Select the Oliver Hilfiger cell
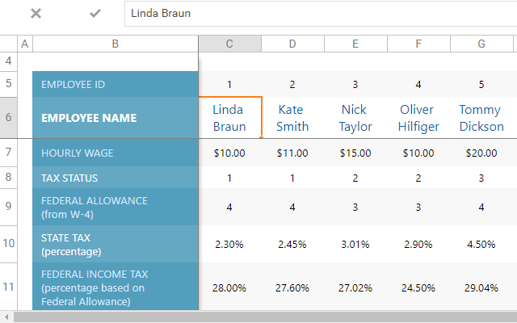This screenshot has height=323, width=517. pos(418,118)
